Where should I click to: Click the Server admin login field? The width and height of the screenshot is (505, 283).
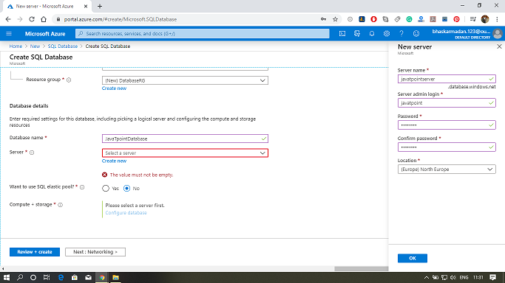tap(447, 103)
